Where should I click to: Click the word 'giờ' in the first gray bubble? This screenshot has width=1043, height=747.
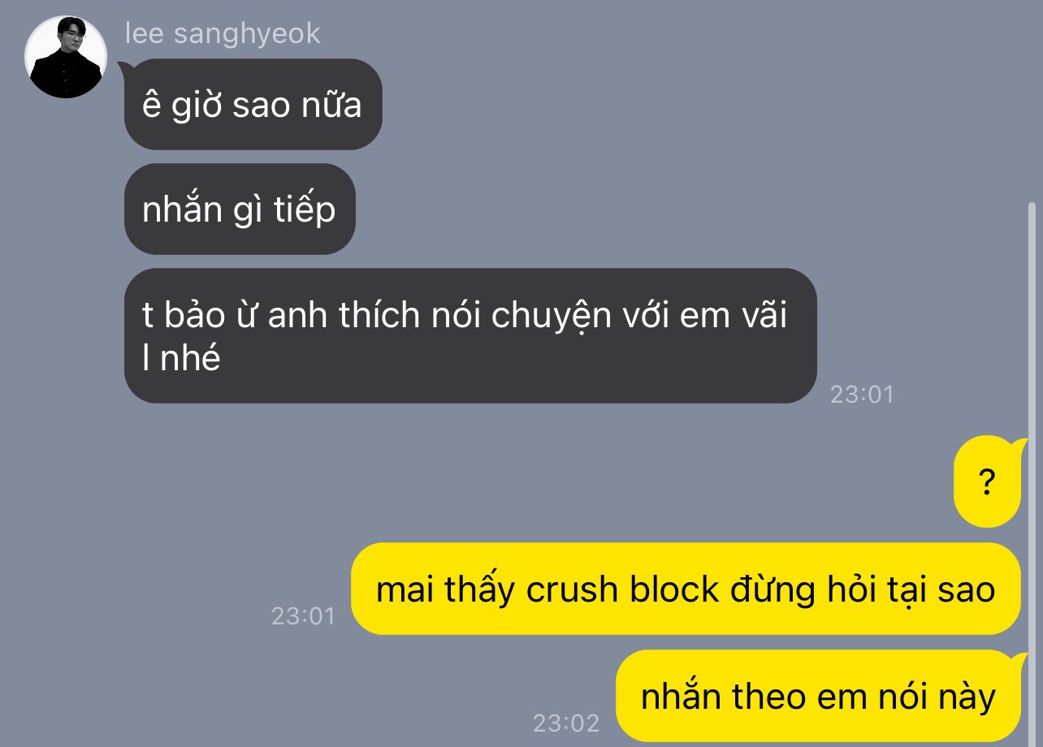click(197, 106)
